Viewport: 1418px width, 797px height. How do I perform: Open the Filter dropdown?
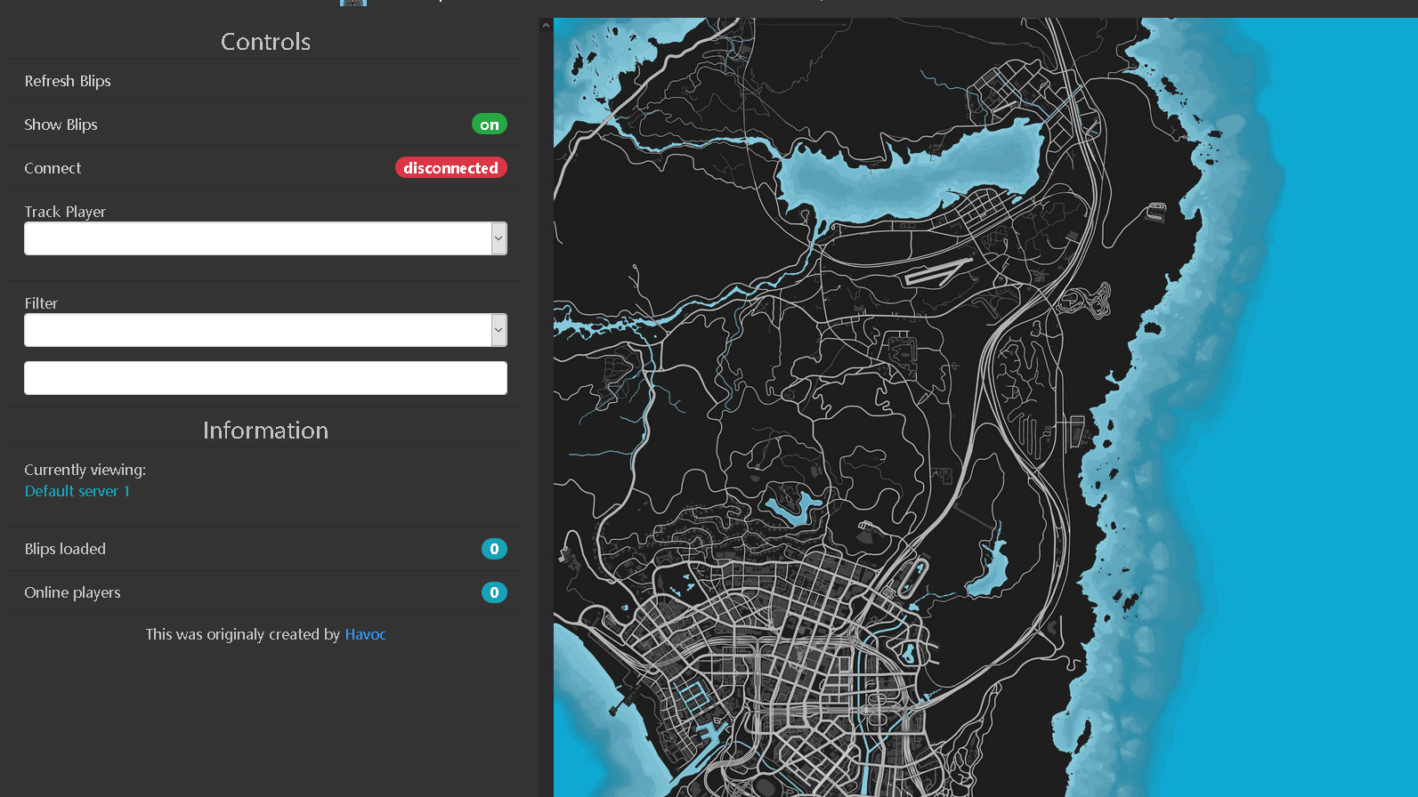[x=265, y=330]
